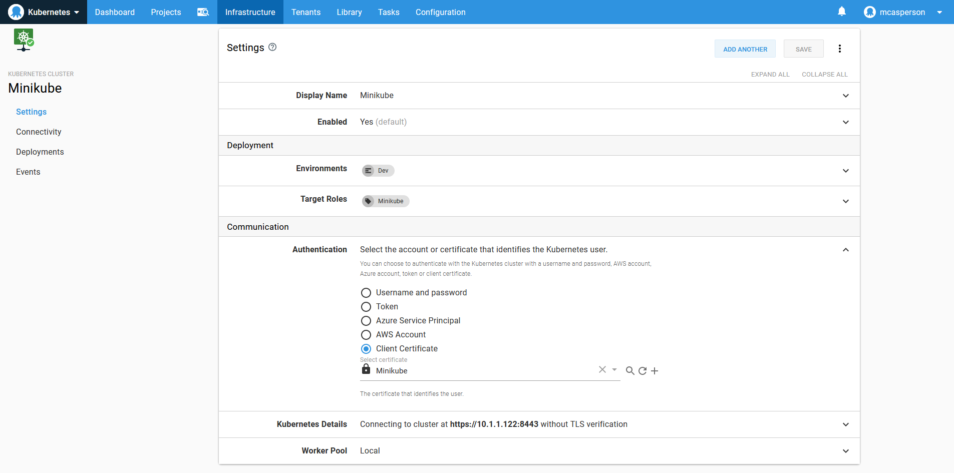Viewport: 954px width, 473px height.
Task: Select Token authentication option
Action: 366,307
